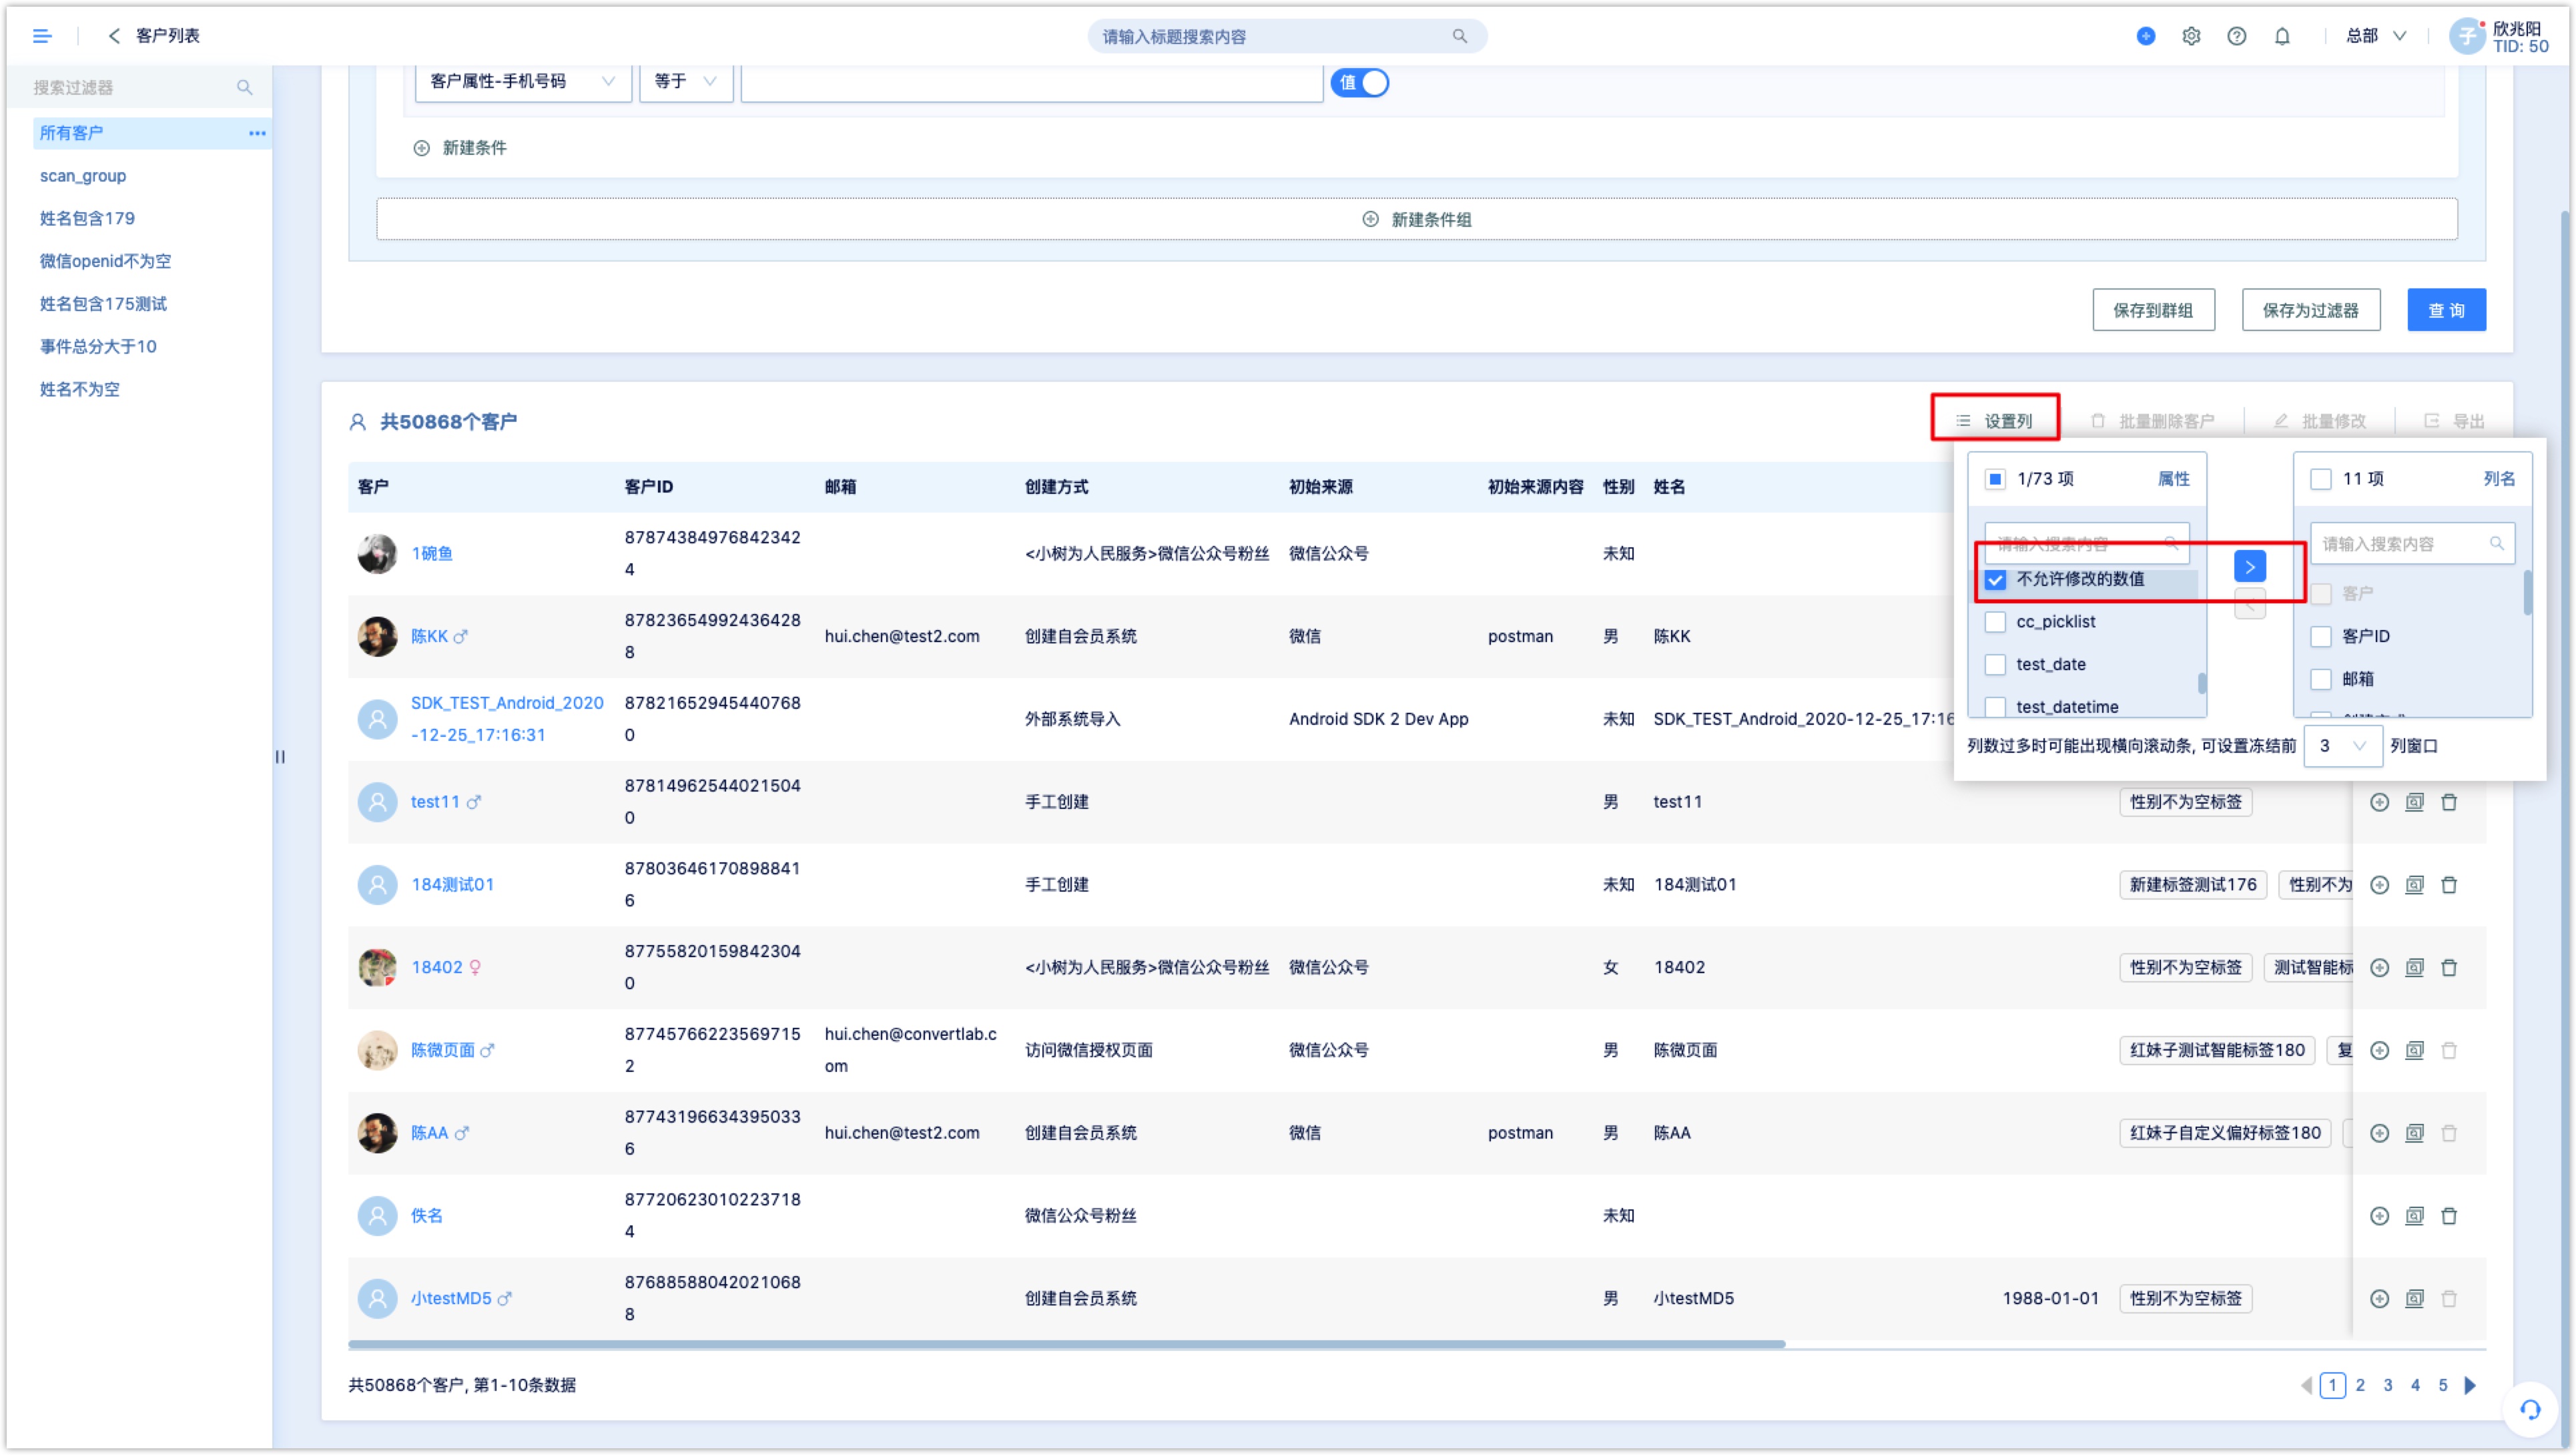This screenshot has width=2576, height=1455.
Task: Open customer link 陈KK
Action: (429, 637)
